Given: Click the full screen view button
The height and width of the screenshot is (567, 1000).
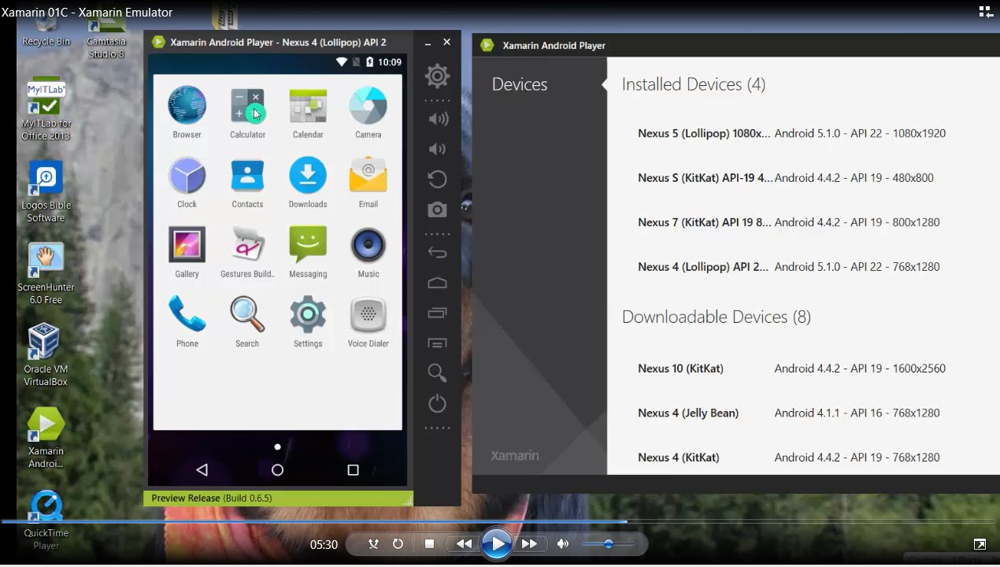Looking at the screenshot, I should (x=980, y=544).
